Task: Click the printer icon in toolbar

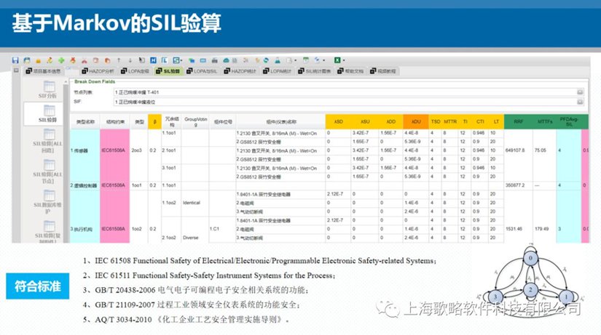Action: [x=215, y=60]
